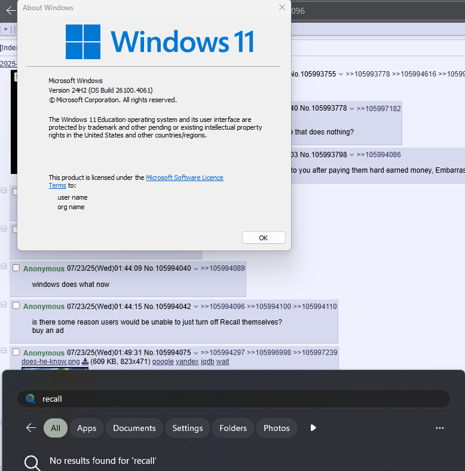The height and width of the screenshot is (471, 465).
Task: Open the does-he-know.png file link
Action: 51,362
